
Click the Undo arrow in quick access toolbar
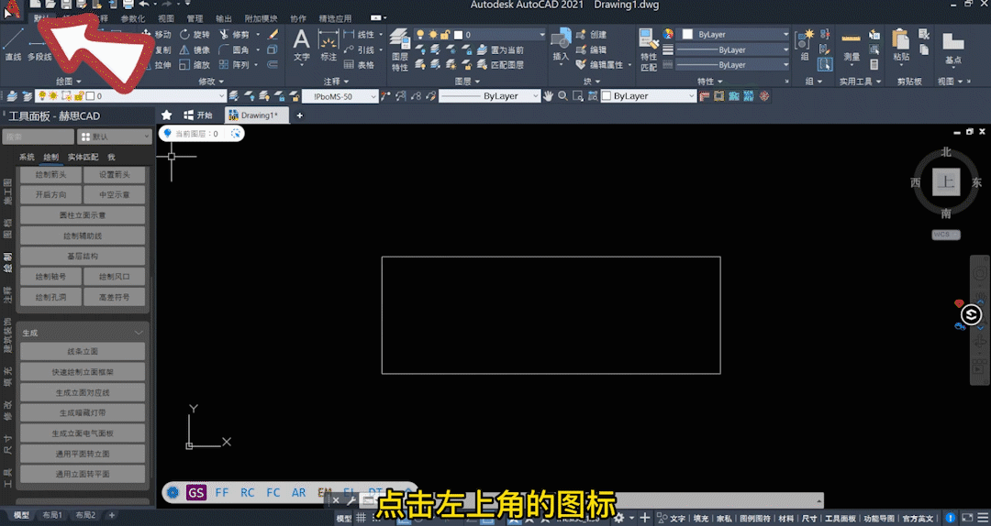(145, 5)
